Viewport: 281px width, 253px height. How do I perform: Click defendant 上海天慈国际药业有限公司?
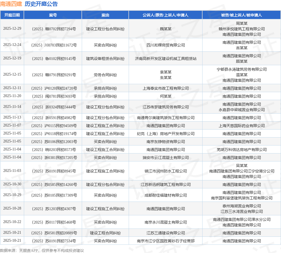tap(241, 126)
